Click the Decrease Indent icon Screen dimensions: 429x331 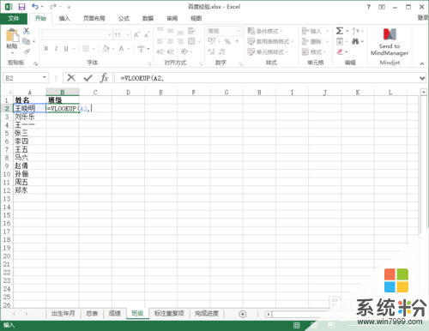coord(160,51)
